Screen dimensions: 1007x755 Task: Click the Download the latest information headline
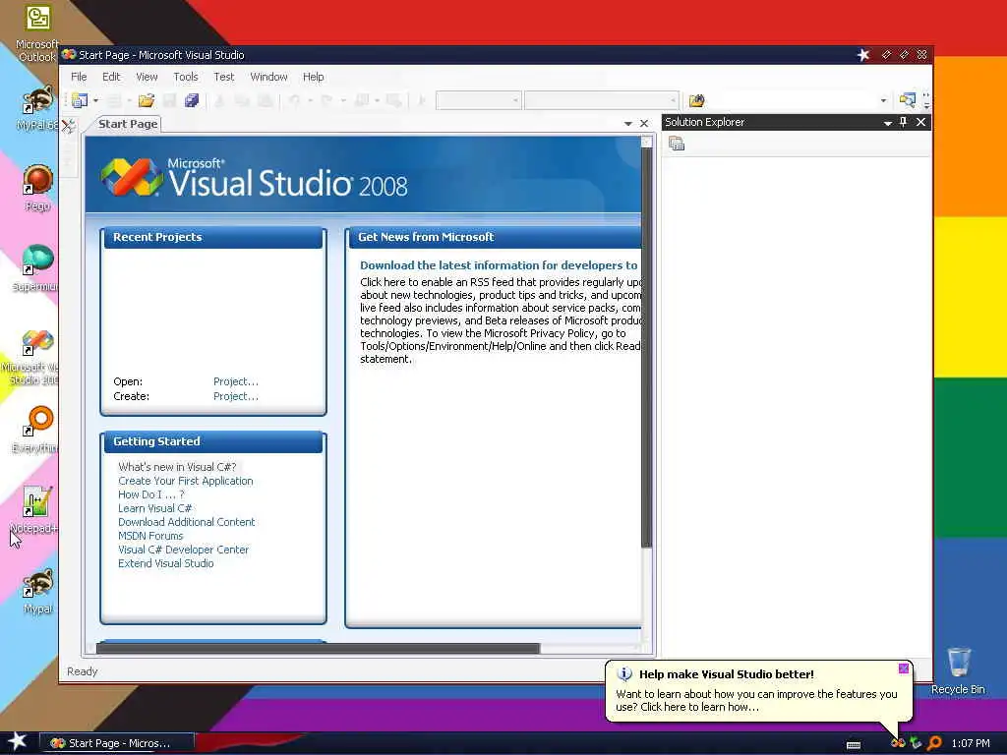499,265
